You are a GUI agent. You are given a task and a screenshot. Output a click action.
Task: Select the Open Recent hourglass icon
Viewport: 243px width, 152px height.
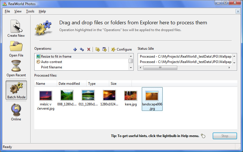pos(16,66)
